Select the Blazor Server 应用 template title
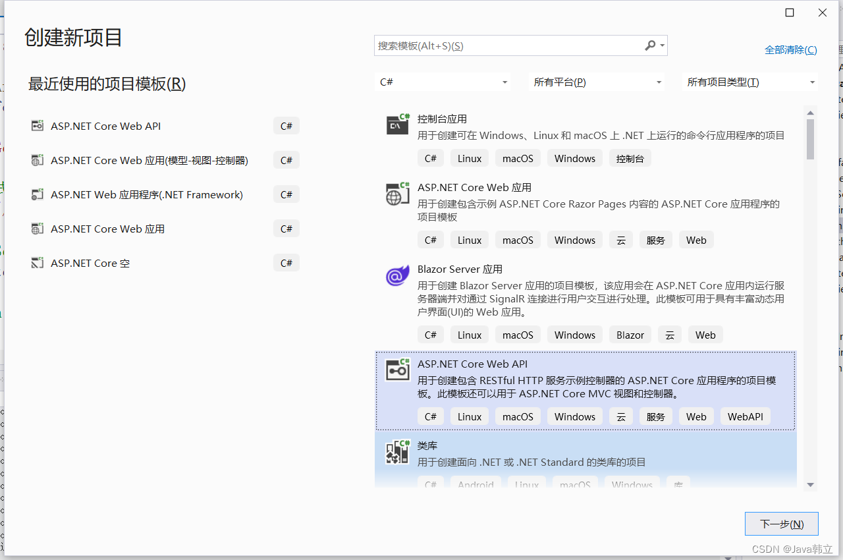The width and height of the screenshot is (843, 560). click(460, 269)
